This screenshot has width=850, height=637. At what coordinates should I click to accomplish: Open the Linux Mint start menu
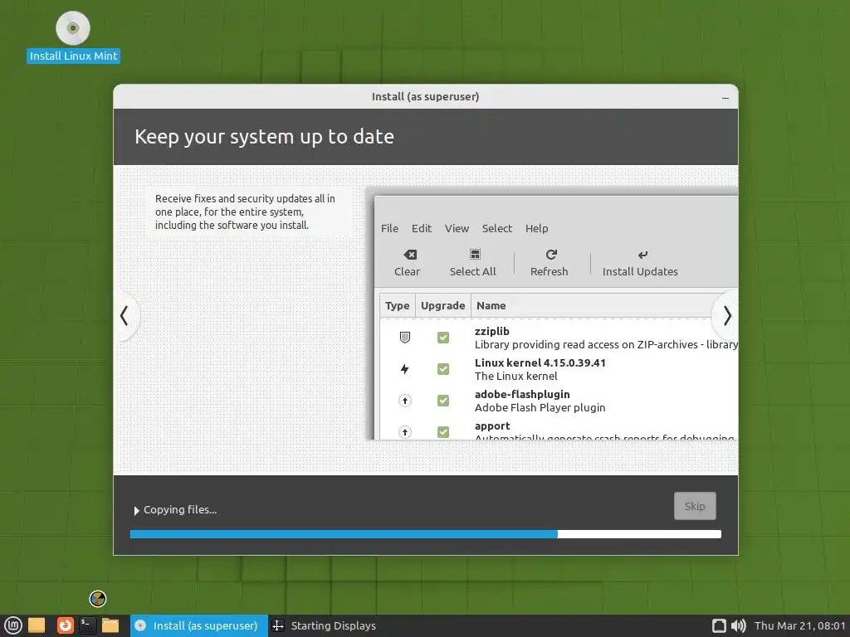(x=12, y=625)
